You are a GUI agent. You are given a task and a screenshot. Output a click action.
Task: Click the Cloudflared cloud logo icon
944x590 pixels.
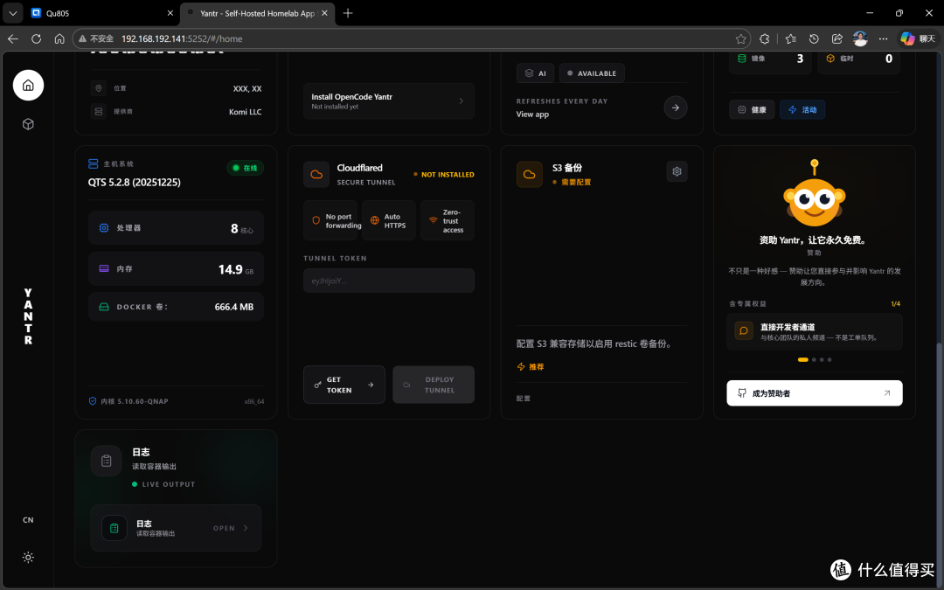pos(316,175)
